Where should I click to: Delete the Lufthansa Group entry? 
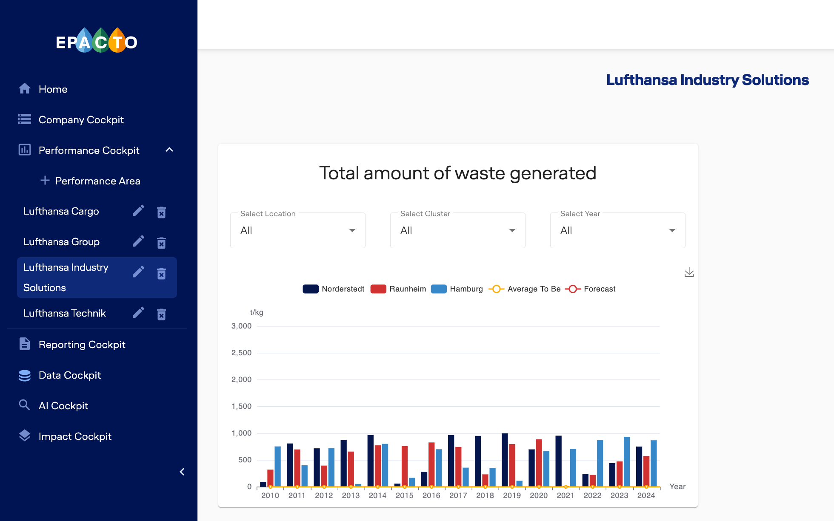tap(161, 242)
